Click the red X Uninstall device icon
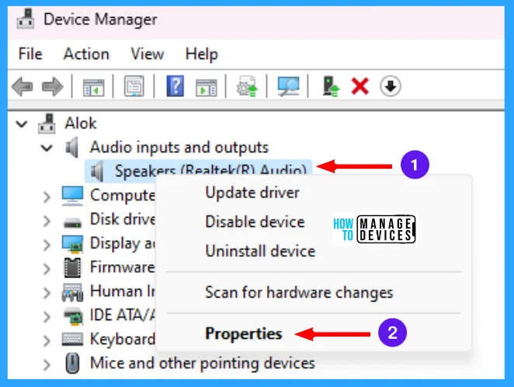Viewport: 514px width, 387px height. tap(360, 86)
